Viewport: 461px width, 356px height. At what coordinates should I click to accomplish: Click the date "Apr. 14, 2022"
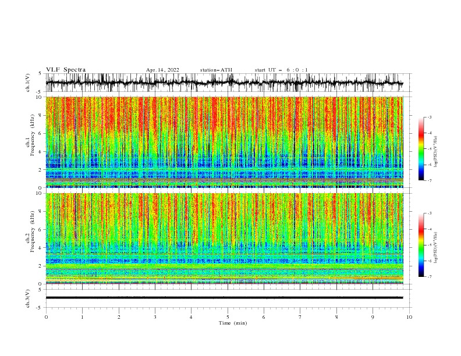(162, 70)
